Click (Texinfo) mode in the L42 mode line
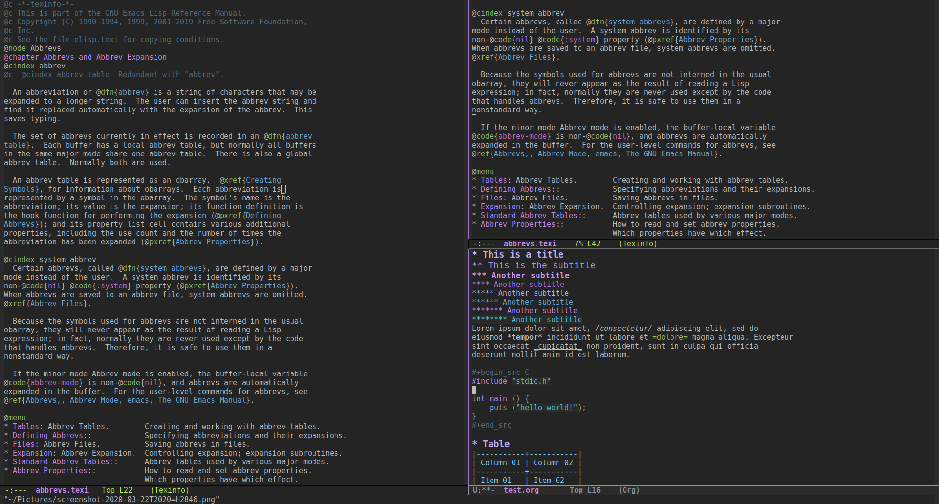Viewport: 939px width, 504px height. (638, 243)
